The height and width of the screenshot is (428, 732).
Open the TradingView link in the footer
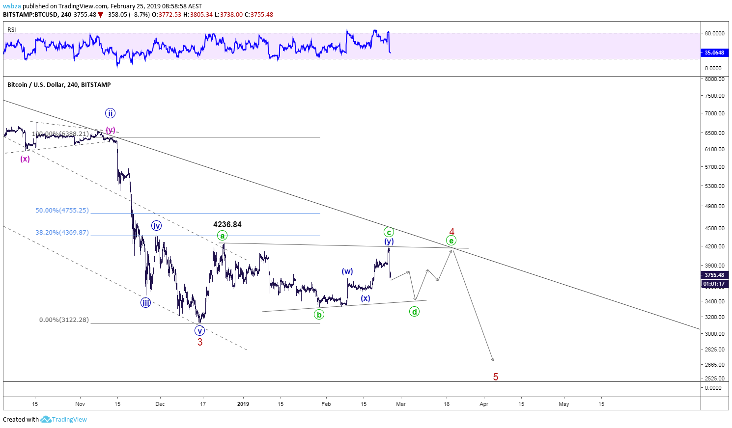pos(69,419)
